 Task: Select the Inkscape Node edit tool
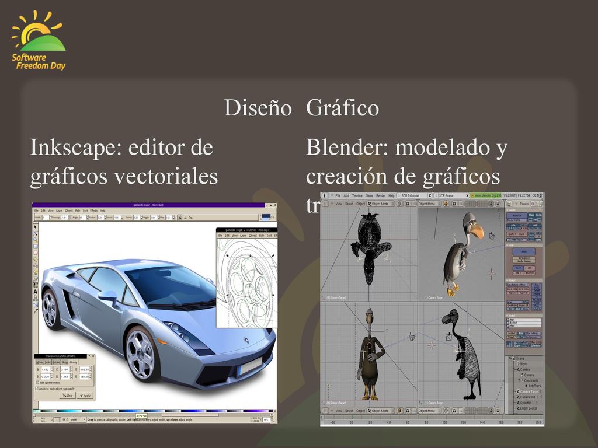(35, 233)
